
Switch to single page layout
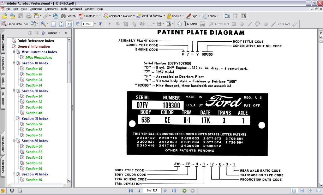[x=294, y=191]
